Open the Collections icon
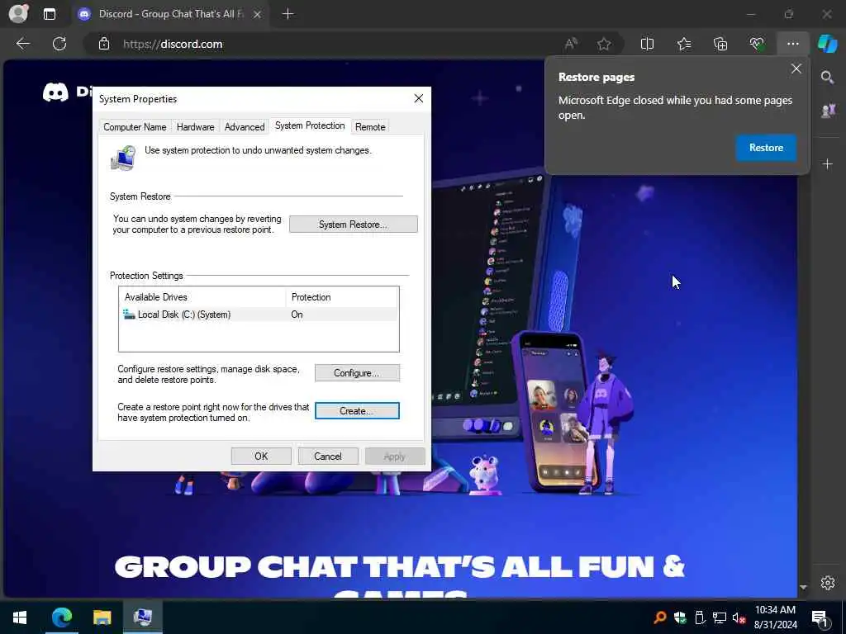Image resolution: width=846 pixels, height=634 pixels. click(720, 44)
